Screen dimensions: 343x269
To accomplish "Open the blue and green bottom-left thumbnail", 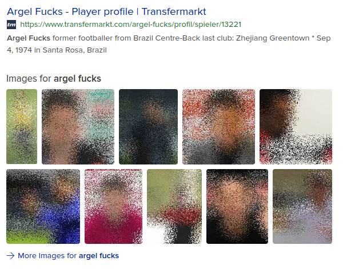I will click(43, 206).
